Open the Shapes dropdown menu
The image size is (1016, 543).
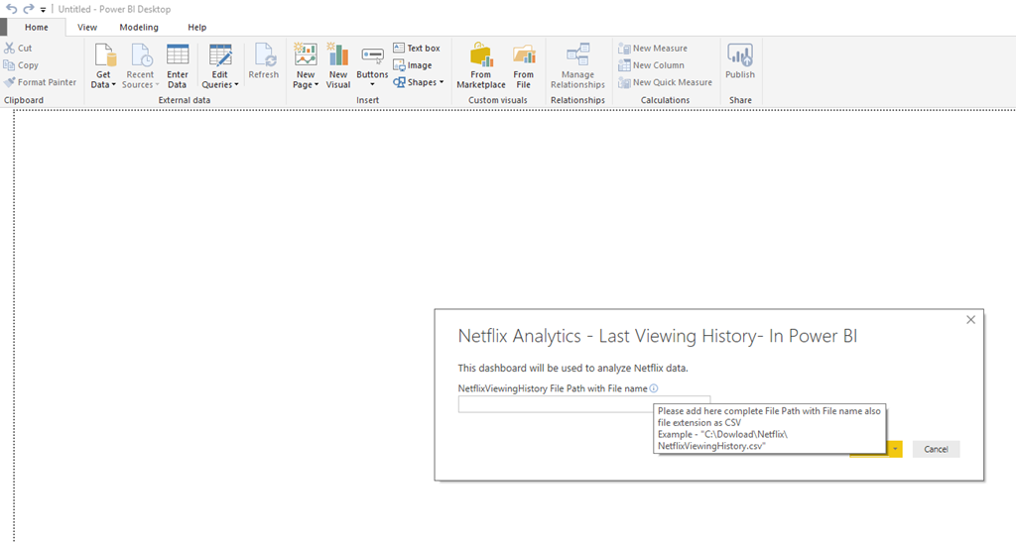[x=441, y=83]
